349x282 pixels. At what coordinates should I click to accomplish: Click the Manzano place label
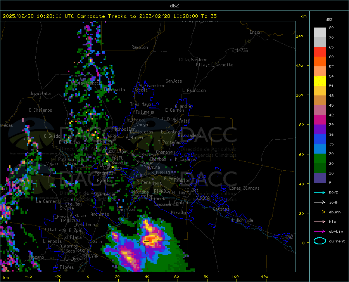(x=36, y=257)
